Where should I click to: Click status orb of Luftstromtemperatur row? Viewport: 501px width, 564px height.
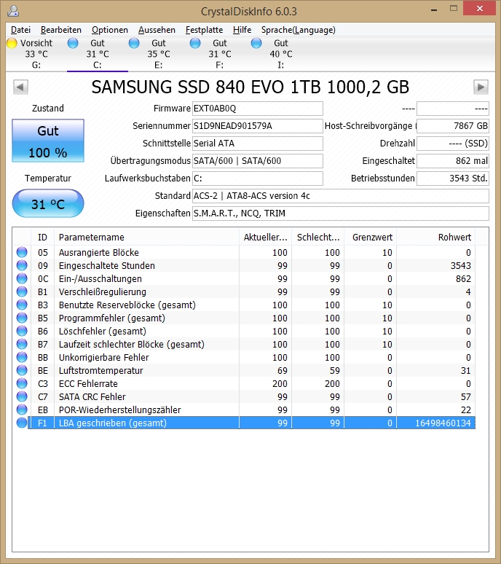[22, 370]
